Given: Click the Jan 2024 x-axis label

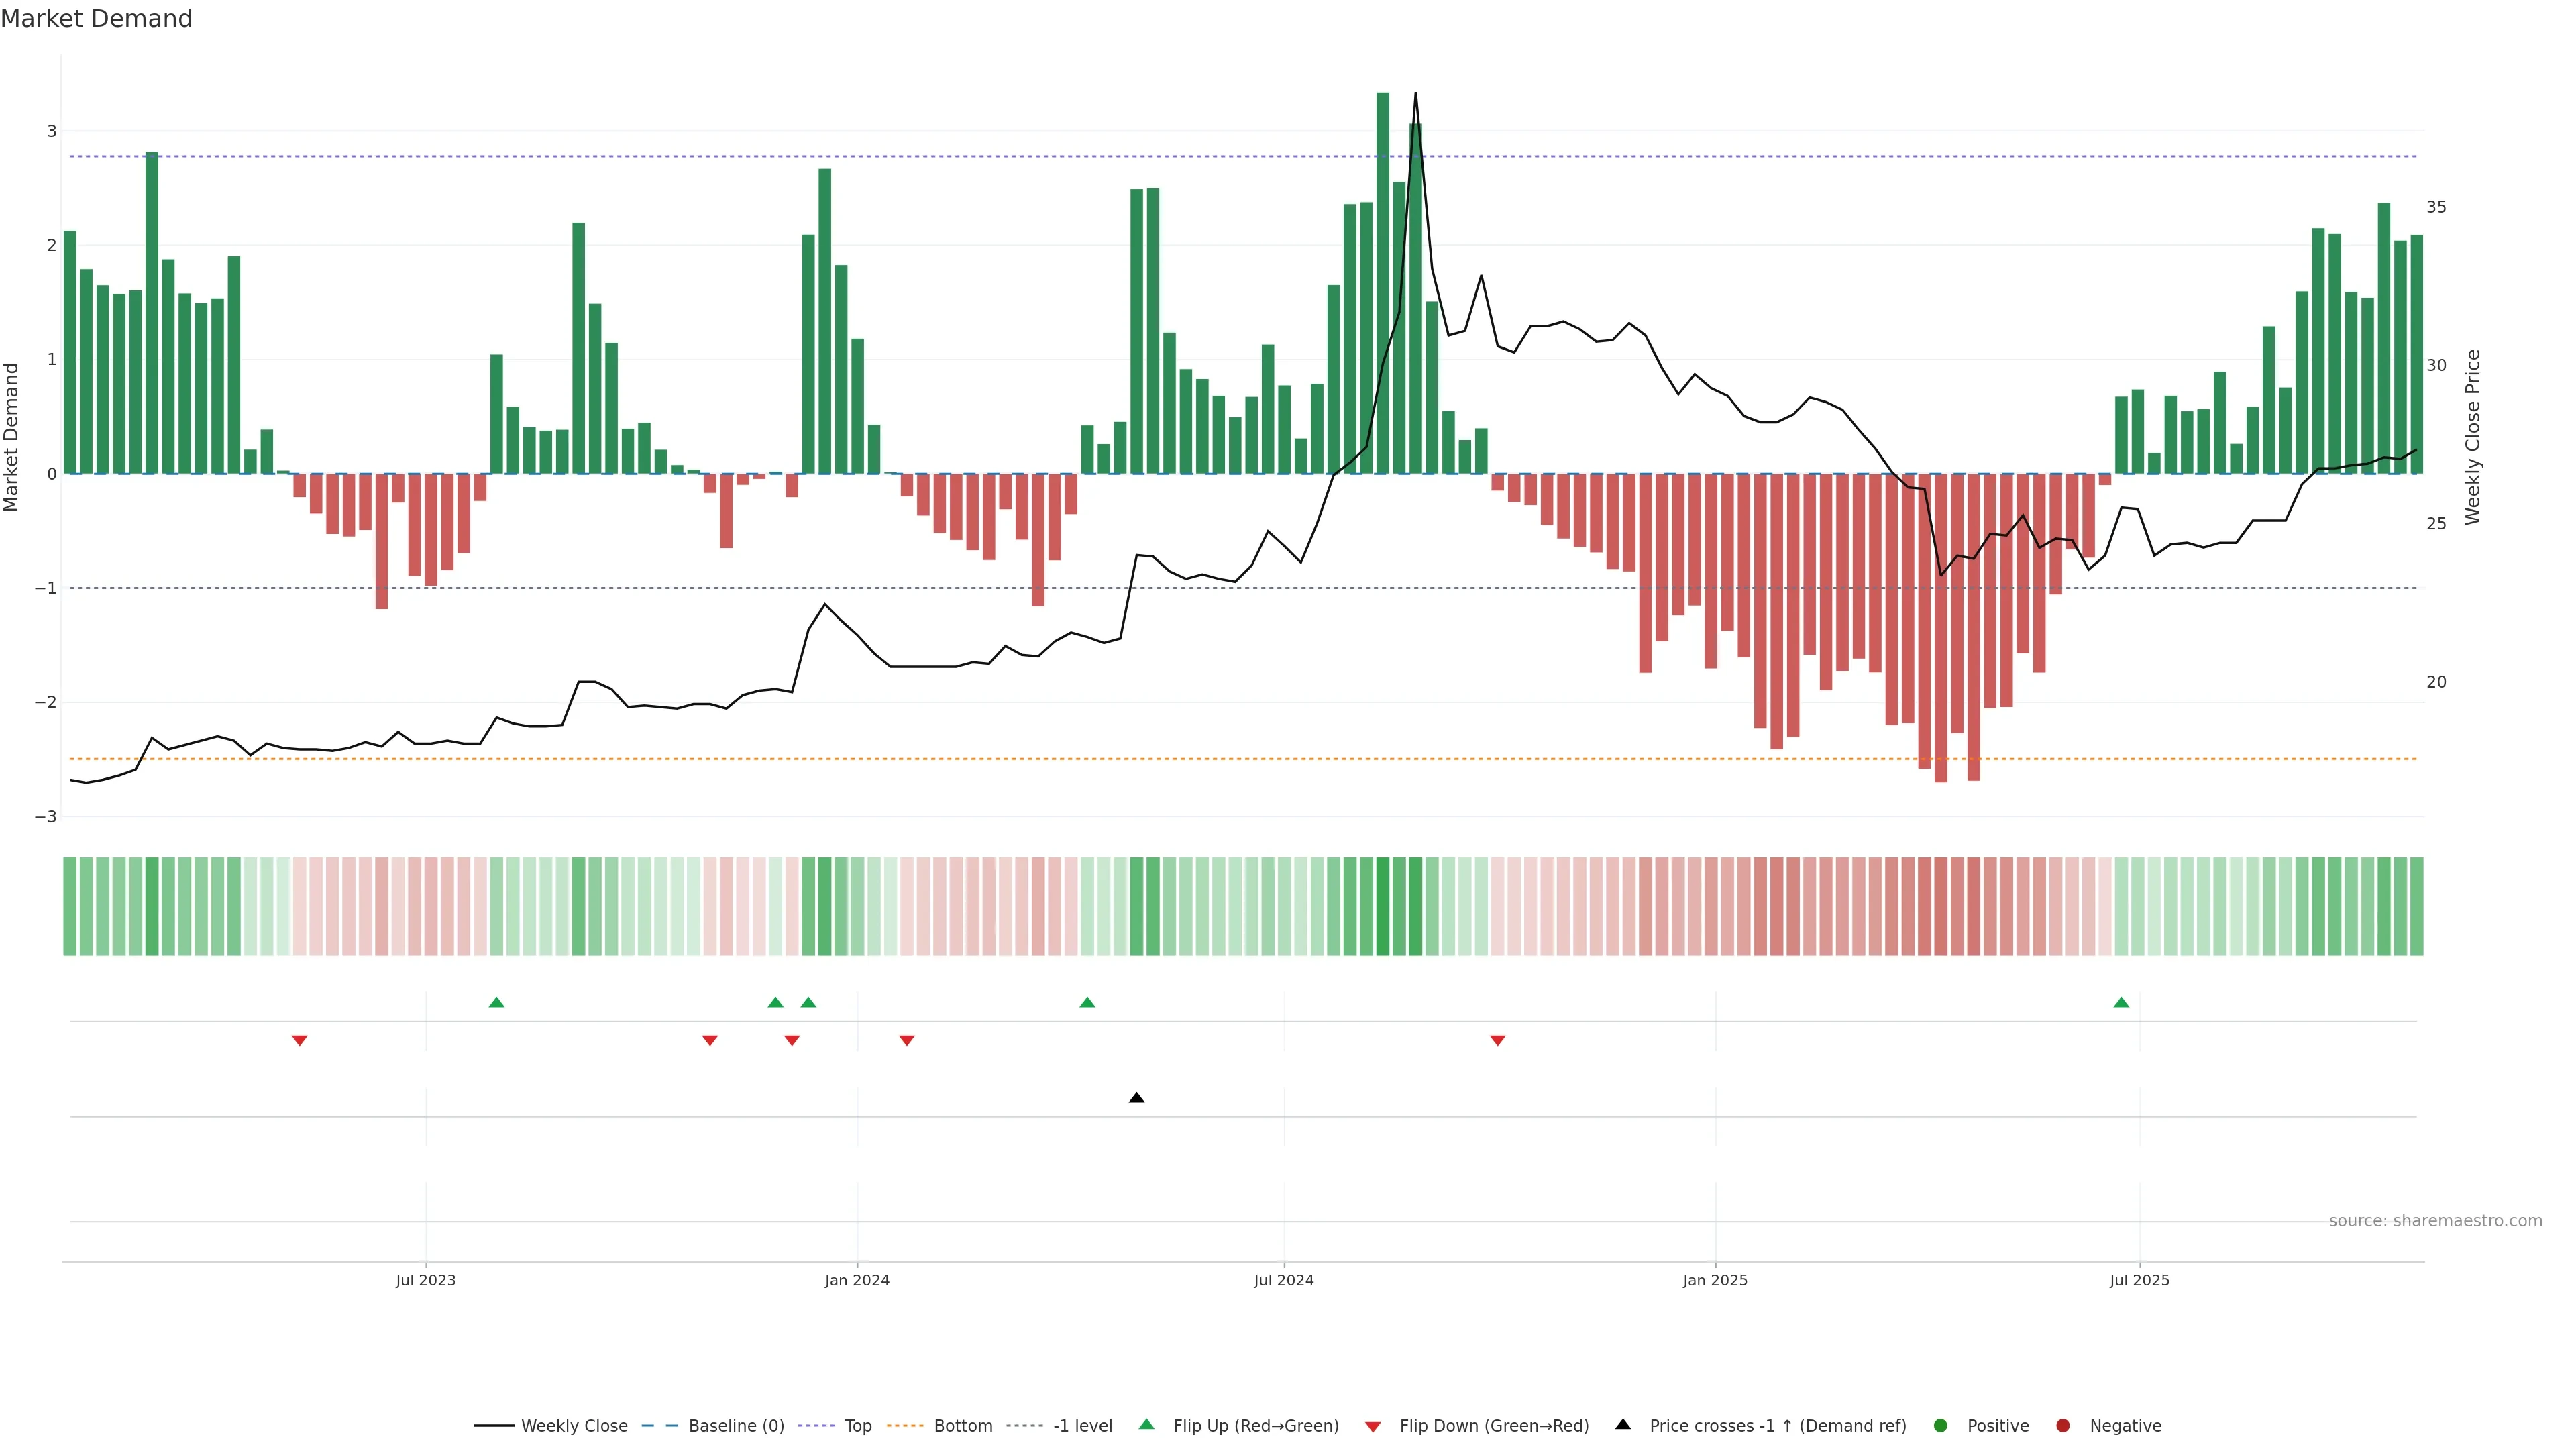Looking at the screenshot, I should (x=857, y=1280).
